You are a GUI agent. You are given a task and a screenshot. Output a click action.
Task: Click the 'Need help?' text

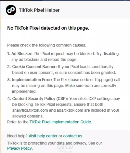18,136
